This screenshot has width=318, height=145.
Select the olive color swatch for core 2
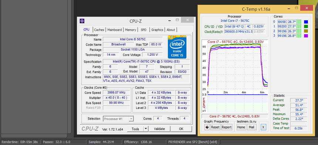point(306,31)
